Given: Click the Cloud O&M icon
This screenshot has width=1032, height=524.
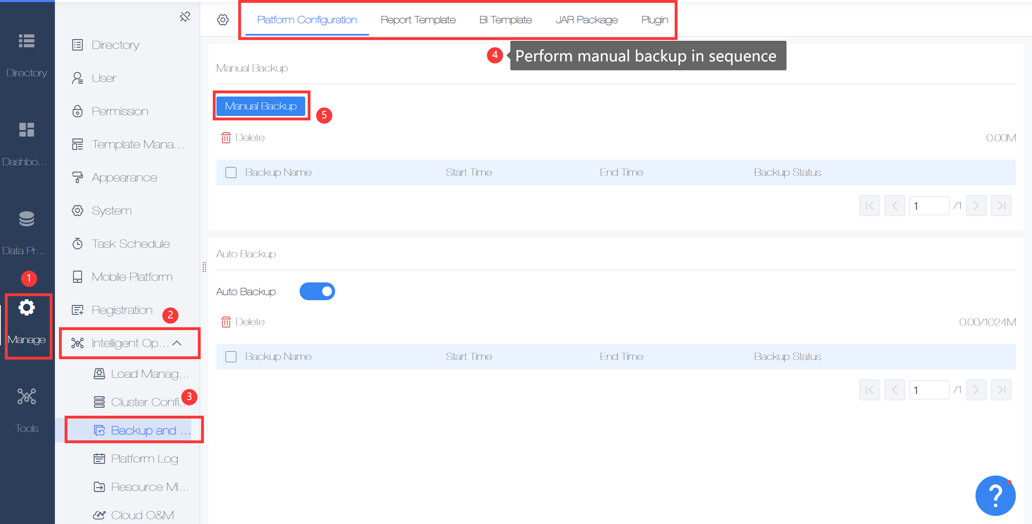Looking at the screenshot, I should 99,515.
